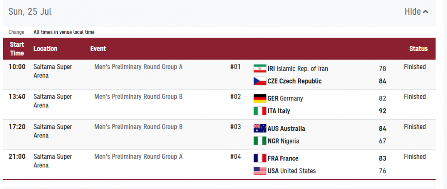Open Finished status for France vs USA
The image size is (447, 189).
click(415, 157)
